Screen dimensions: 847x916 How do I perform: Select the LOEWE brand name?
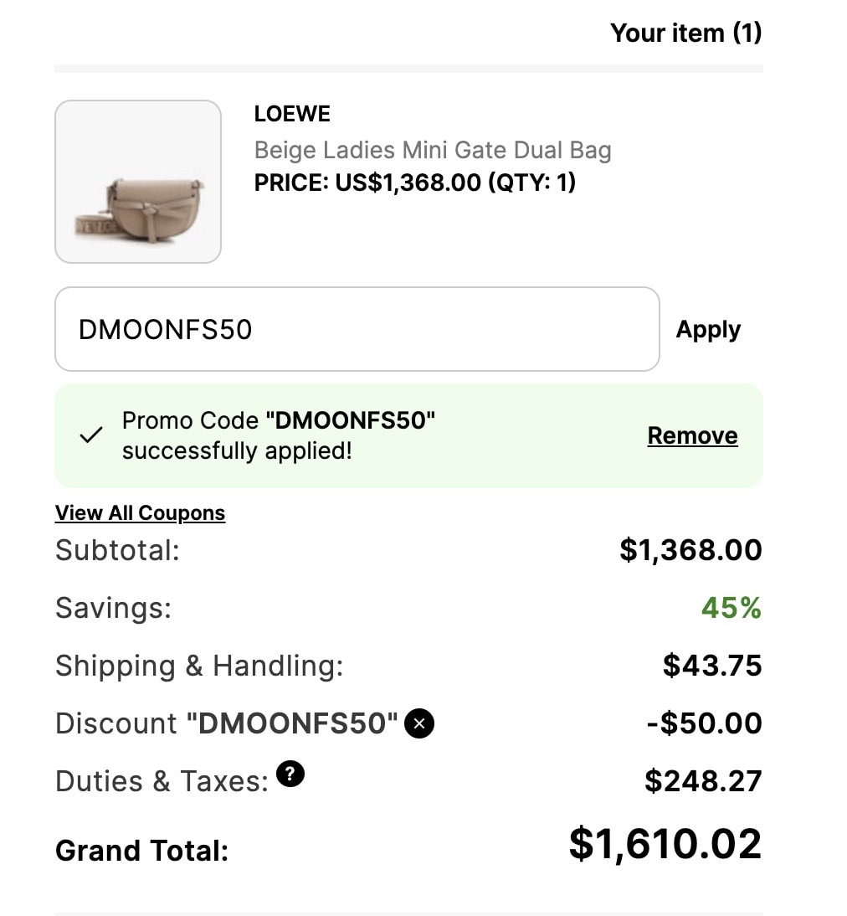click(x=292, y=113)
